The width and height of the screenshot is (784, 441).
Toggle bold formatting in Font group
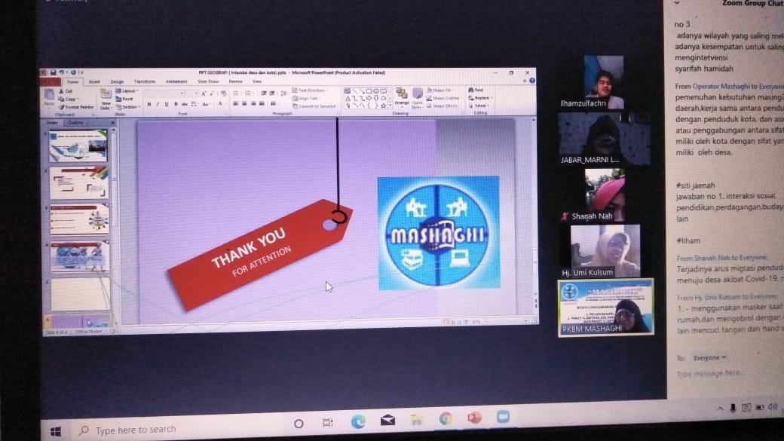(149, 104)
